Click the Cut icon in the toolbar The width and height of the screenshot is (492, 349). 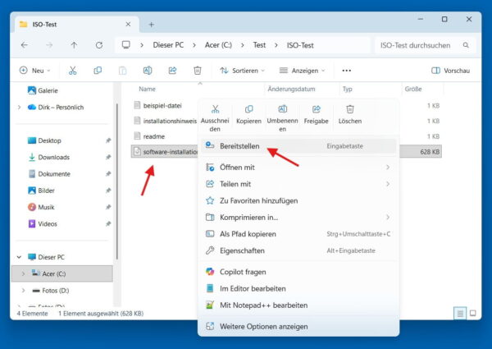click(72, 71)
